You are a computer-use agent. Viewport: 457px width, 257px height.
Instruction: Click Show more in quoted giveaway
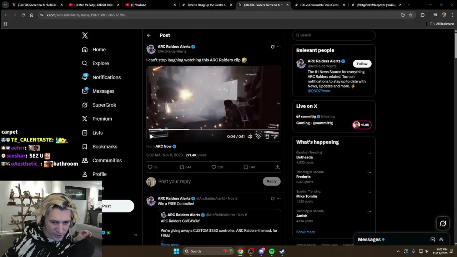click(170, 245)
